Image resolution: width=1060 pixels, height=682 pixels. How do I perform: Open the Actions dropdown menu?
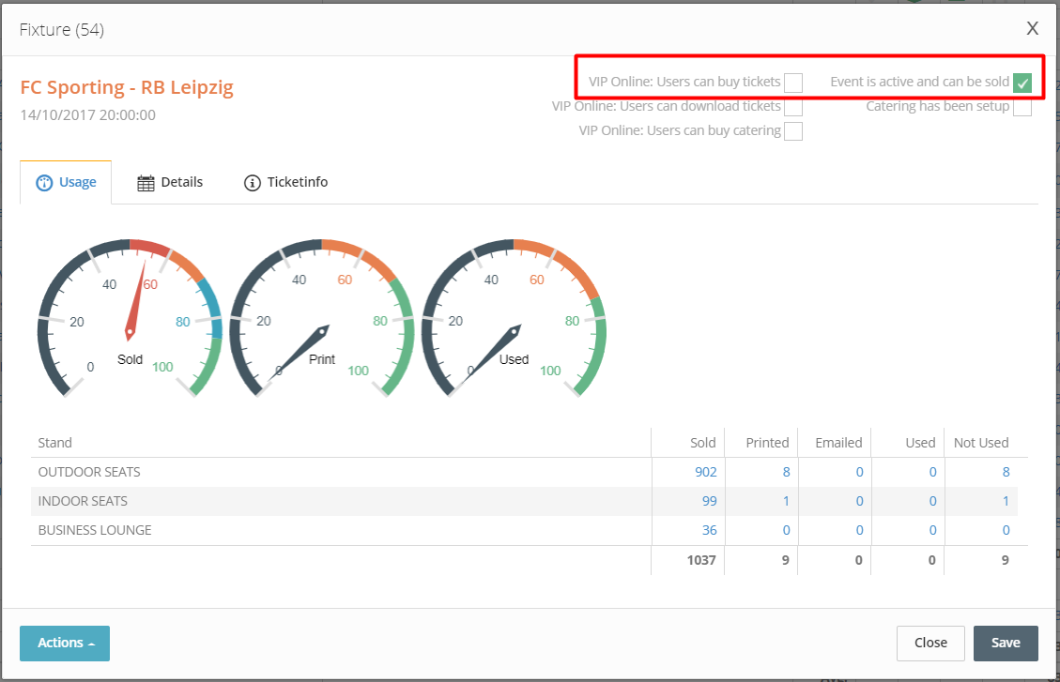65,643
